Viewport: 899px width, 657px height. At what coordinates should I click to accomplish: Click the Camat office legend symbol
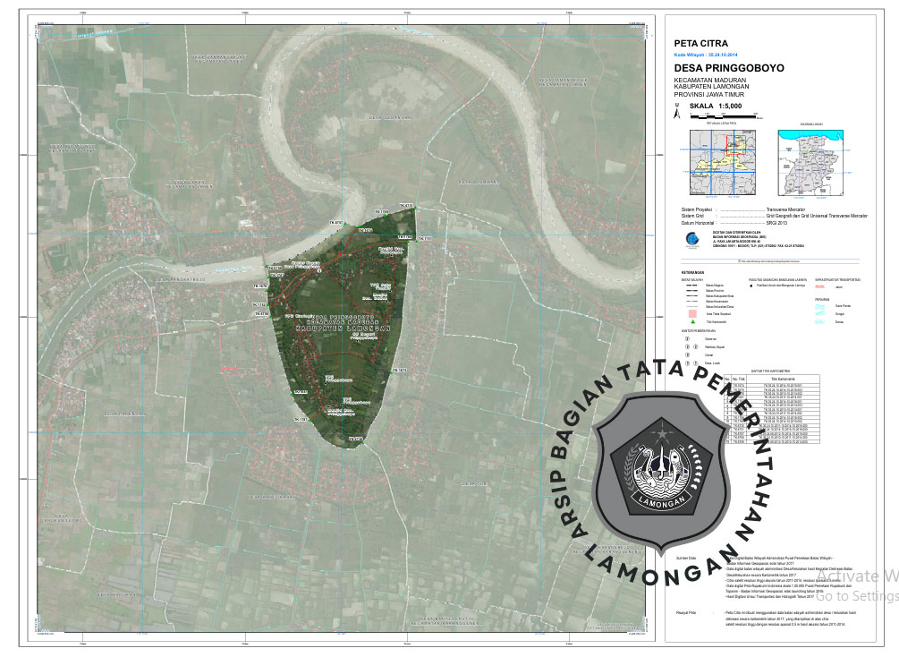687,355
